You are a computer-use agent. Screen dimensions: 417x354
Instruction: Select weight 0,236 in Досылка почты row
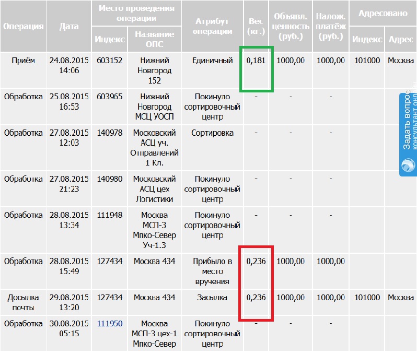pyautogui.click(x=256, y=298)
